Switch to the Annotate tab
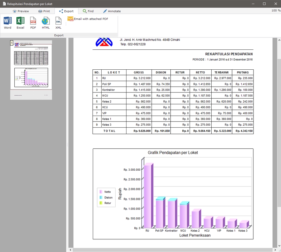This screenshot has height=252, width=281. coord(112,11)
